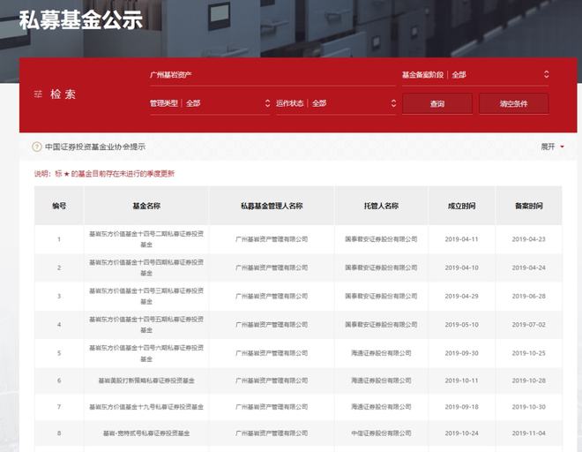Click the 私募基金公示 page title
The height and width of the screenshot is (452, 582).
[x=81, y=19]
